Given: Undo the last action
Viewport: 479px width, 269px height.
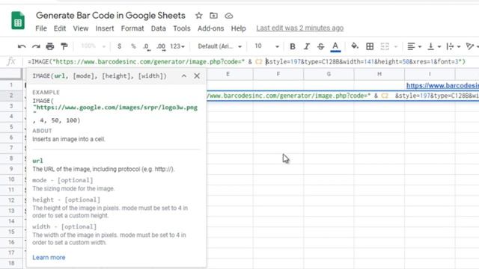Looking at the screenshot, I should (x=22, y=46).
